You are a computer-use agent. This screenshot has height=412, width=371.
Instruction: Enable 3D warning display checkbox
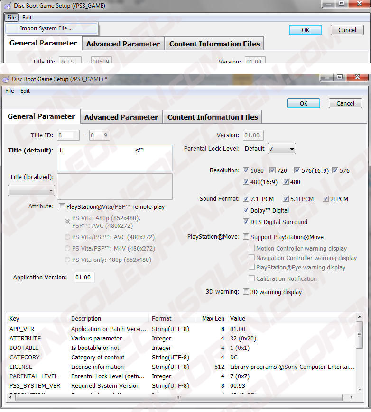click(246, 291)
